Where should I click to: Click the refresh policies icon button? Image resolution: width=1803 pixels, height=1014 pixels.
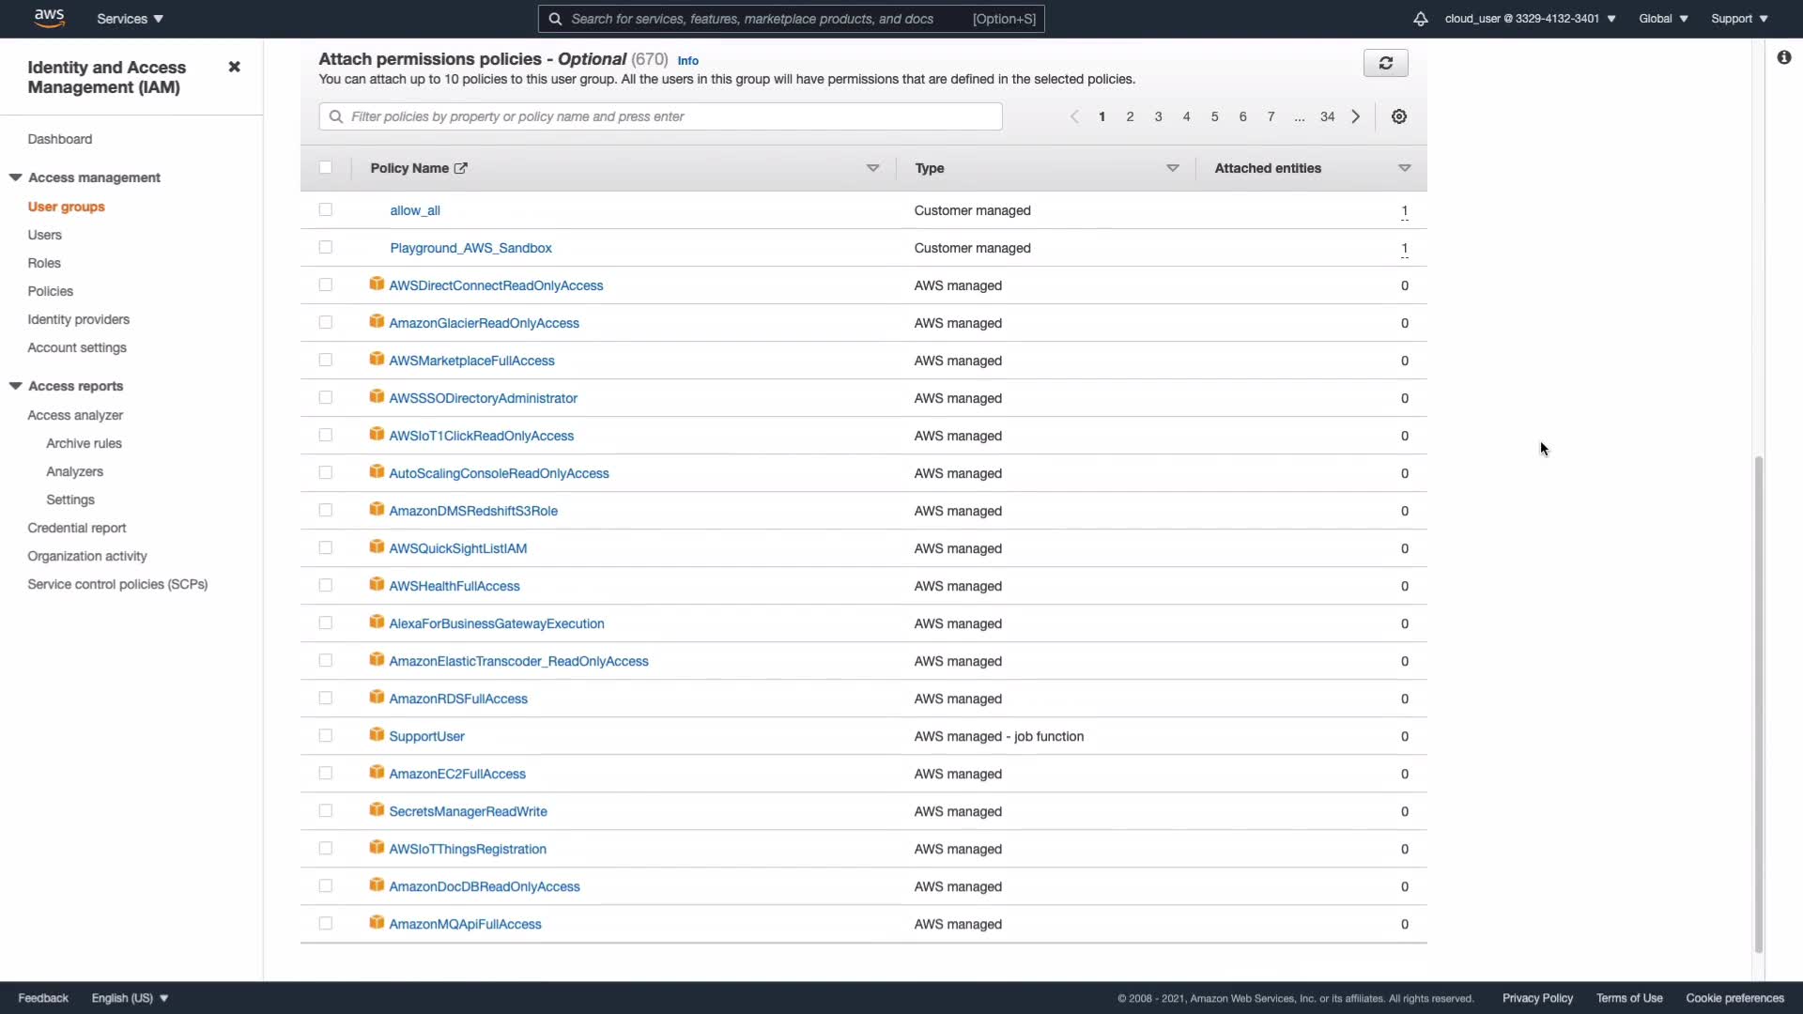coord(1385,63)
